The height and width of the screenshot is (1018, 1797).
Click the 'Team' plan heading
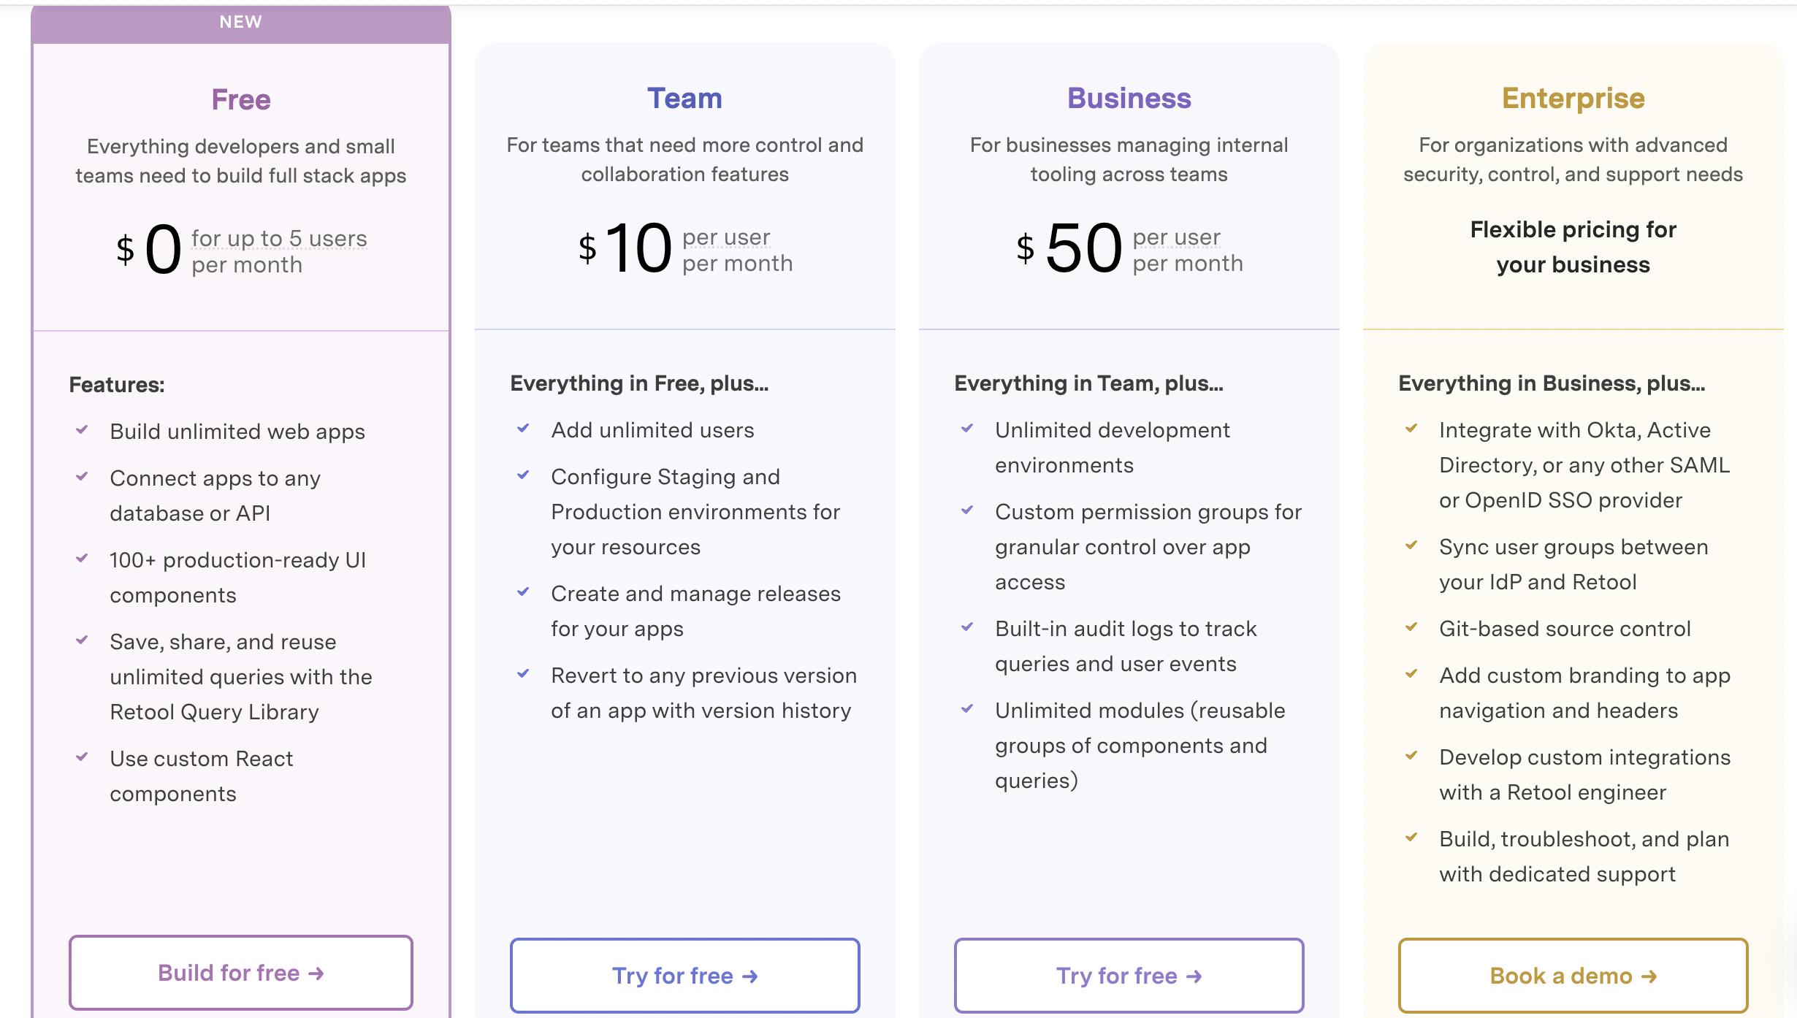tap(684, 98)
